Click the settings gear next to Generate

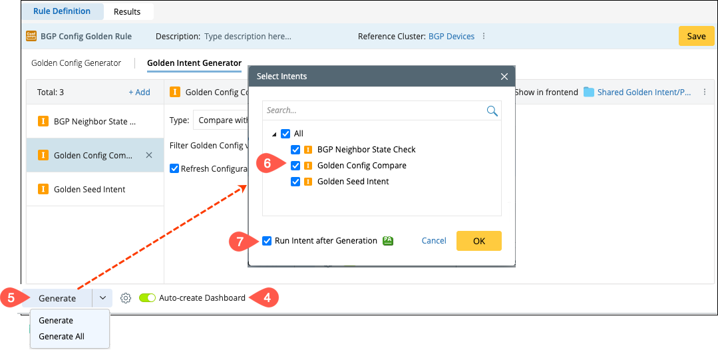(x=126, y=298)
